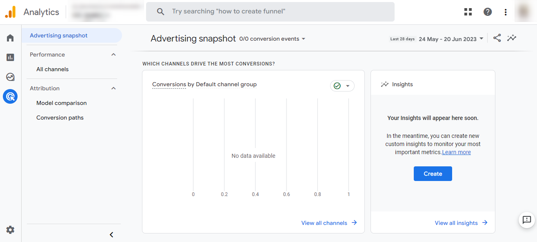Click the Create insights button
The width and height of the screenshot is (537, 242).
[x=433, y=174]
